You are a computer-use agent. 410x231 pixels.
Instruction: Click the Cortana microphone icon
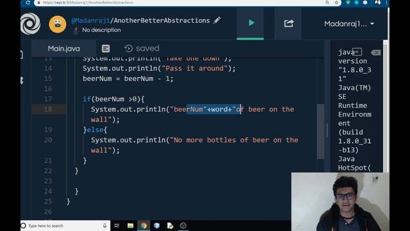tap(104, 225)
